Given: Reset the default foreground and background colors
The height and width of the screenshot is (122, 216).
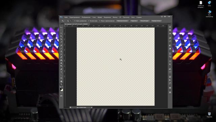Looking at the screenshot, I should [x=60, y=87].
